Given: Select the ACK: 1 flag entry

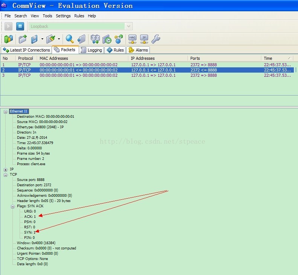Looking at the screenshot, I should tap(30, 217).
